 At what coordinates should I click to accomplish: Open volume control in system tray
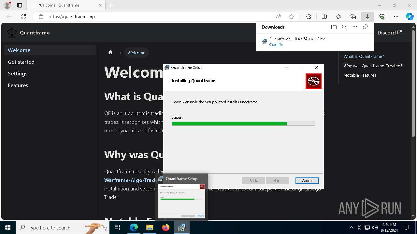[x=375, y=227]
